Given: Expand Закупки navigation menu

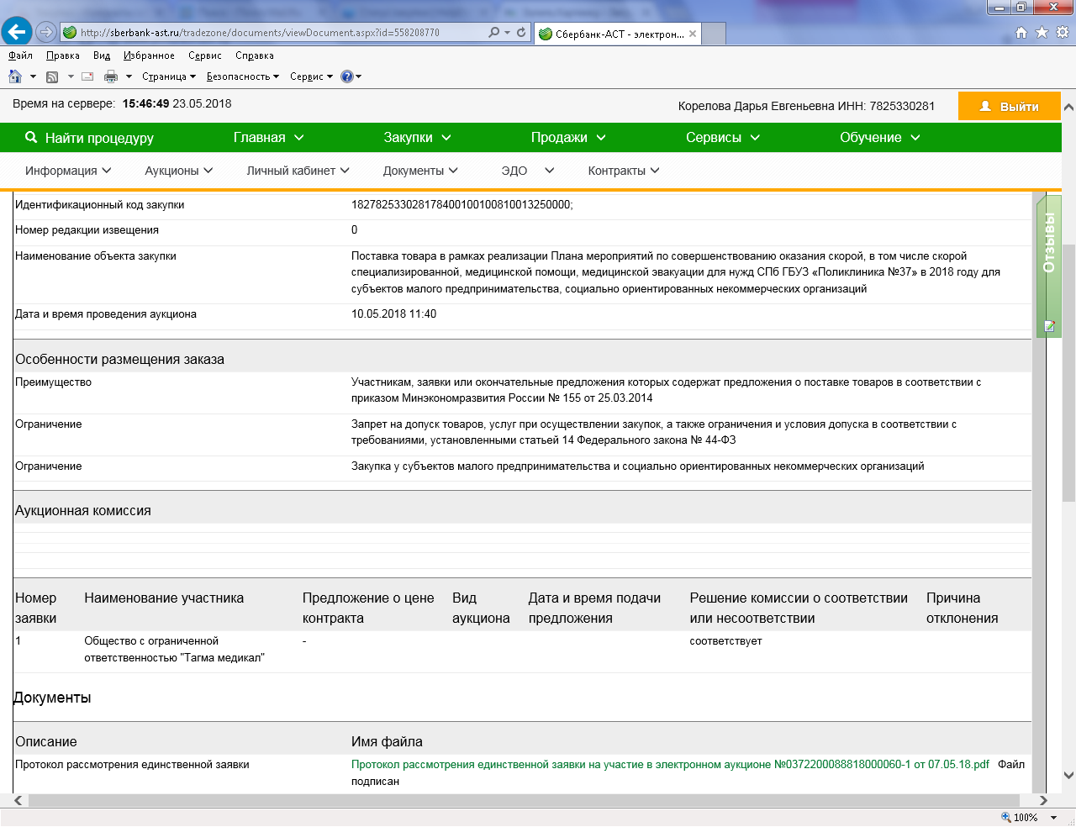Looking at the screenshot, I should pyautogui.click(x=417, y=137).
